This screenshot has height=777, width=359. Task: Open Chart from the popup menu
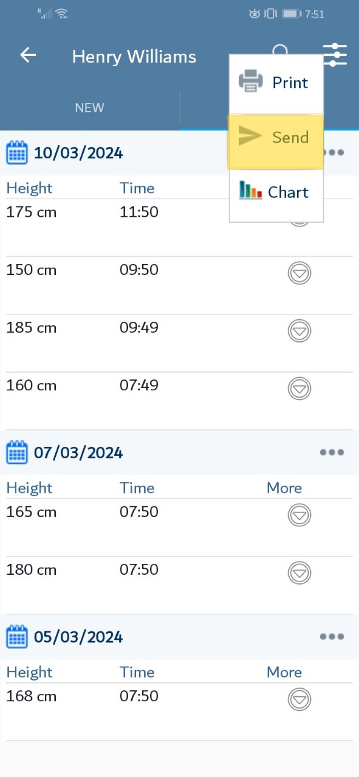276,192
